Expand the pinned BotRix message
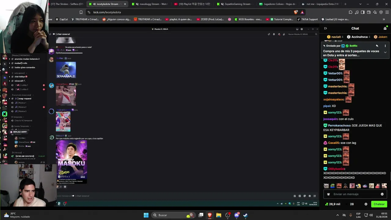 coord(385,52)
